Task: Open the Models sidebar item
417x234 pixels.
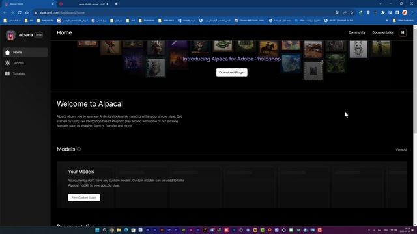Action: point(25,63)
